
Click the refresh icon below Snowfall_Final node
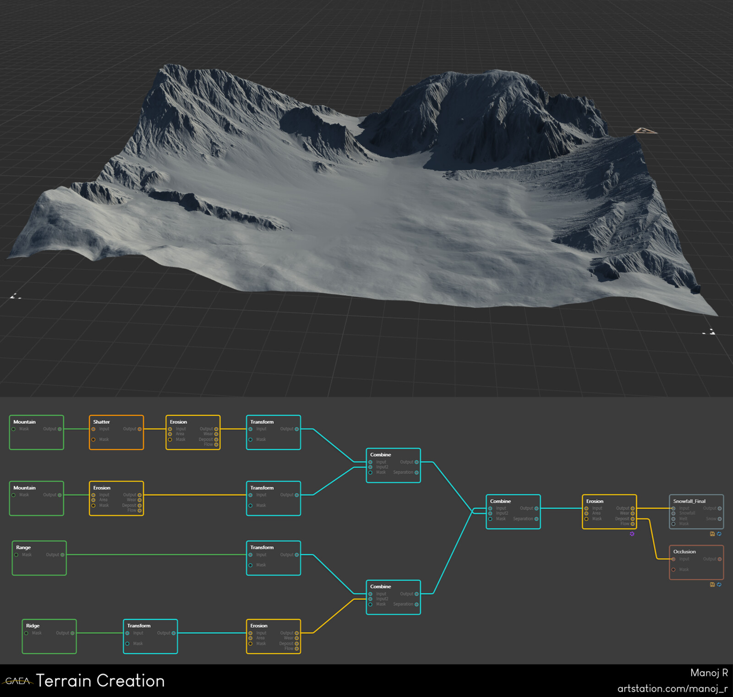click(x=719, y=534)
